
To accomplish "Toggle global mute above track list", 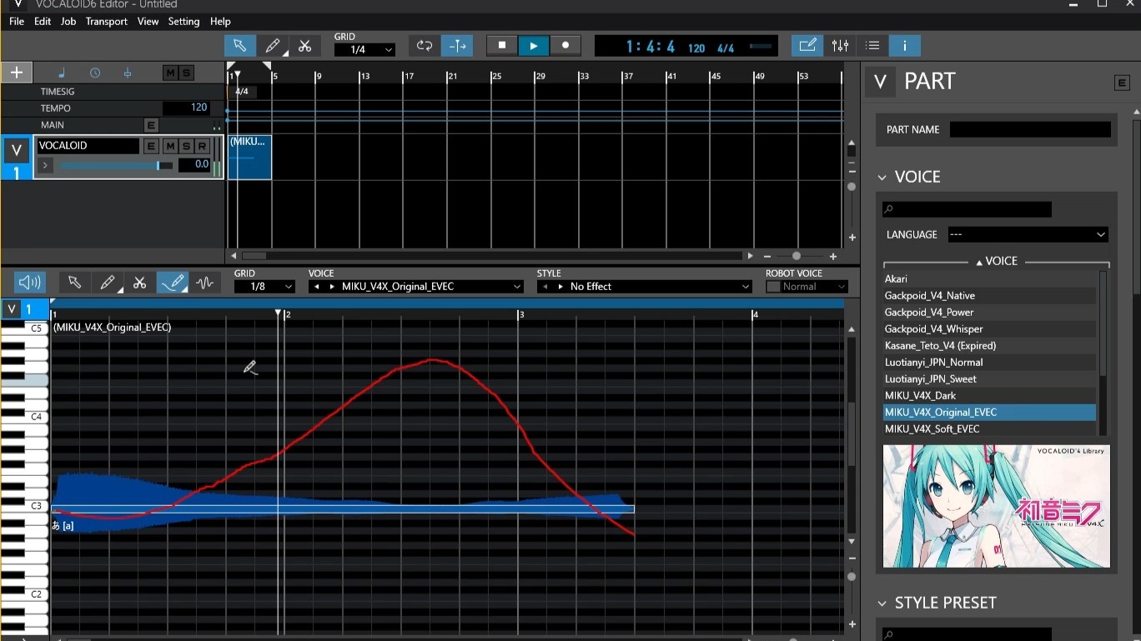I will (170, 73).
